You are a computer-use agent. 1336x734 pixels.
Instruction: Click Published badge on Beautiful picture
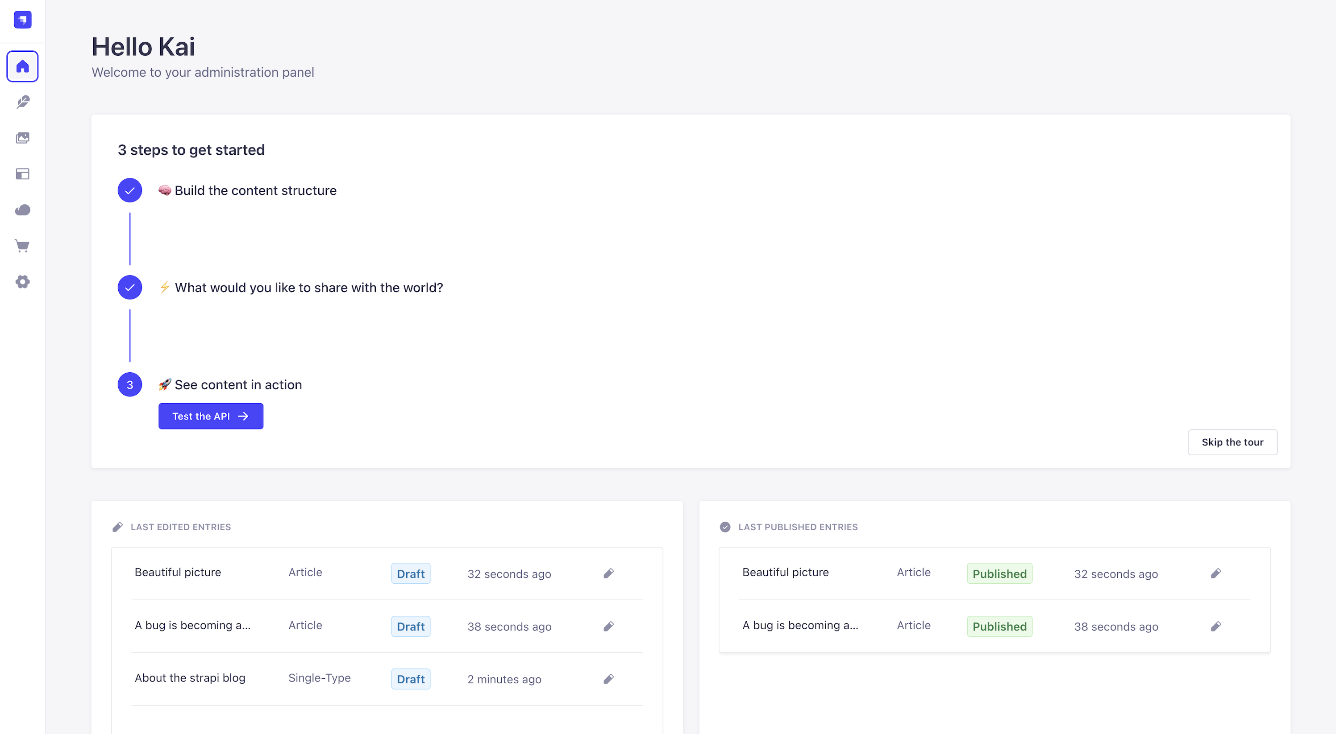click(x=999, y=573)
